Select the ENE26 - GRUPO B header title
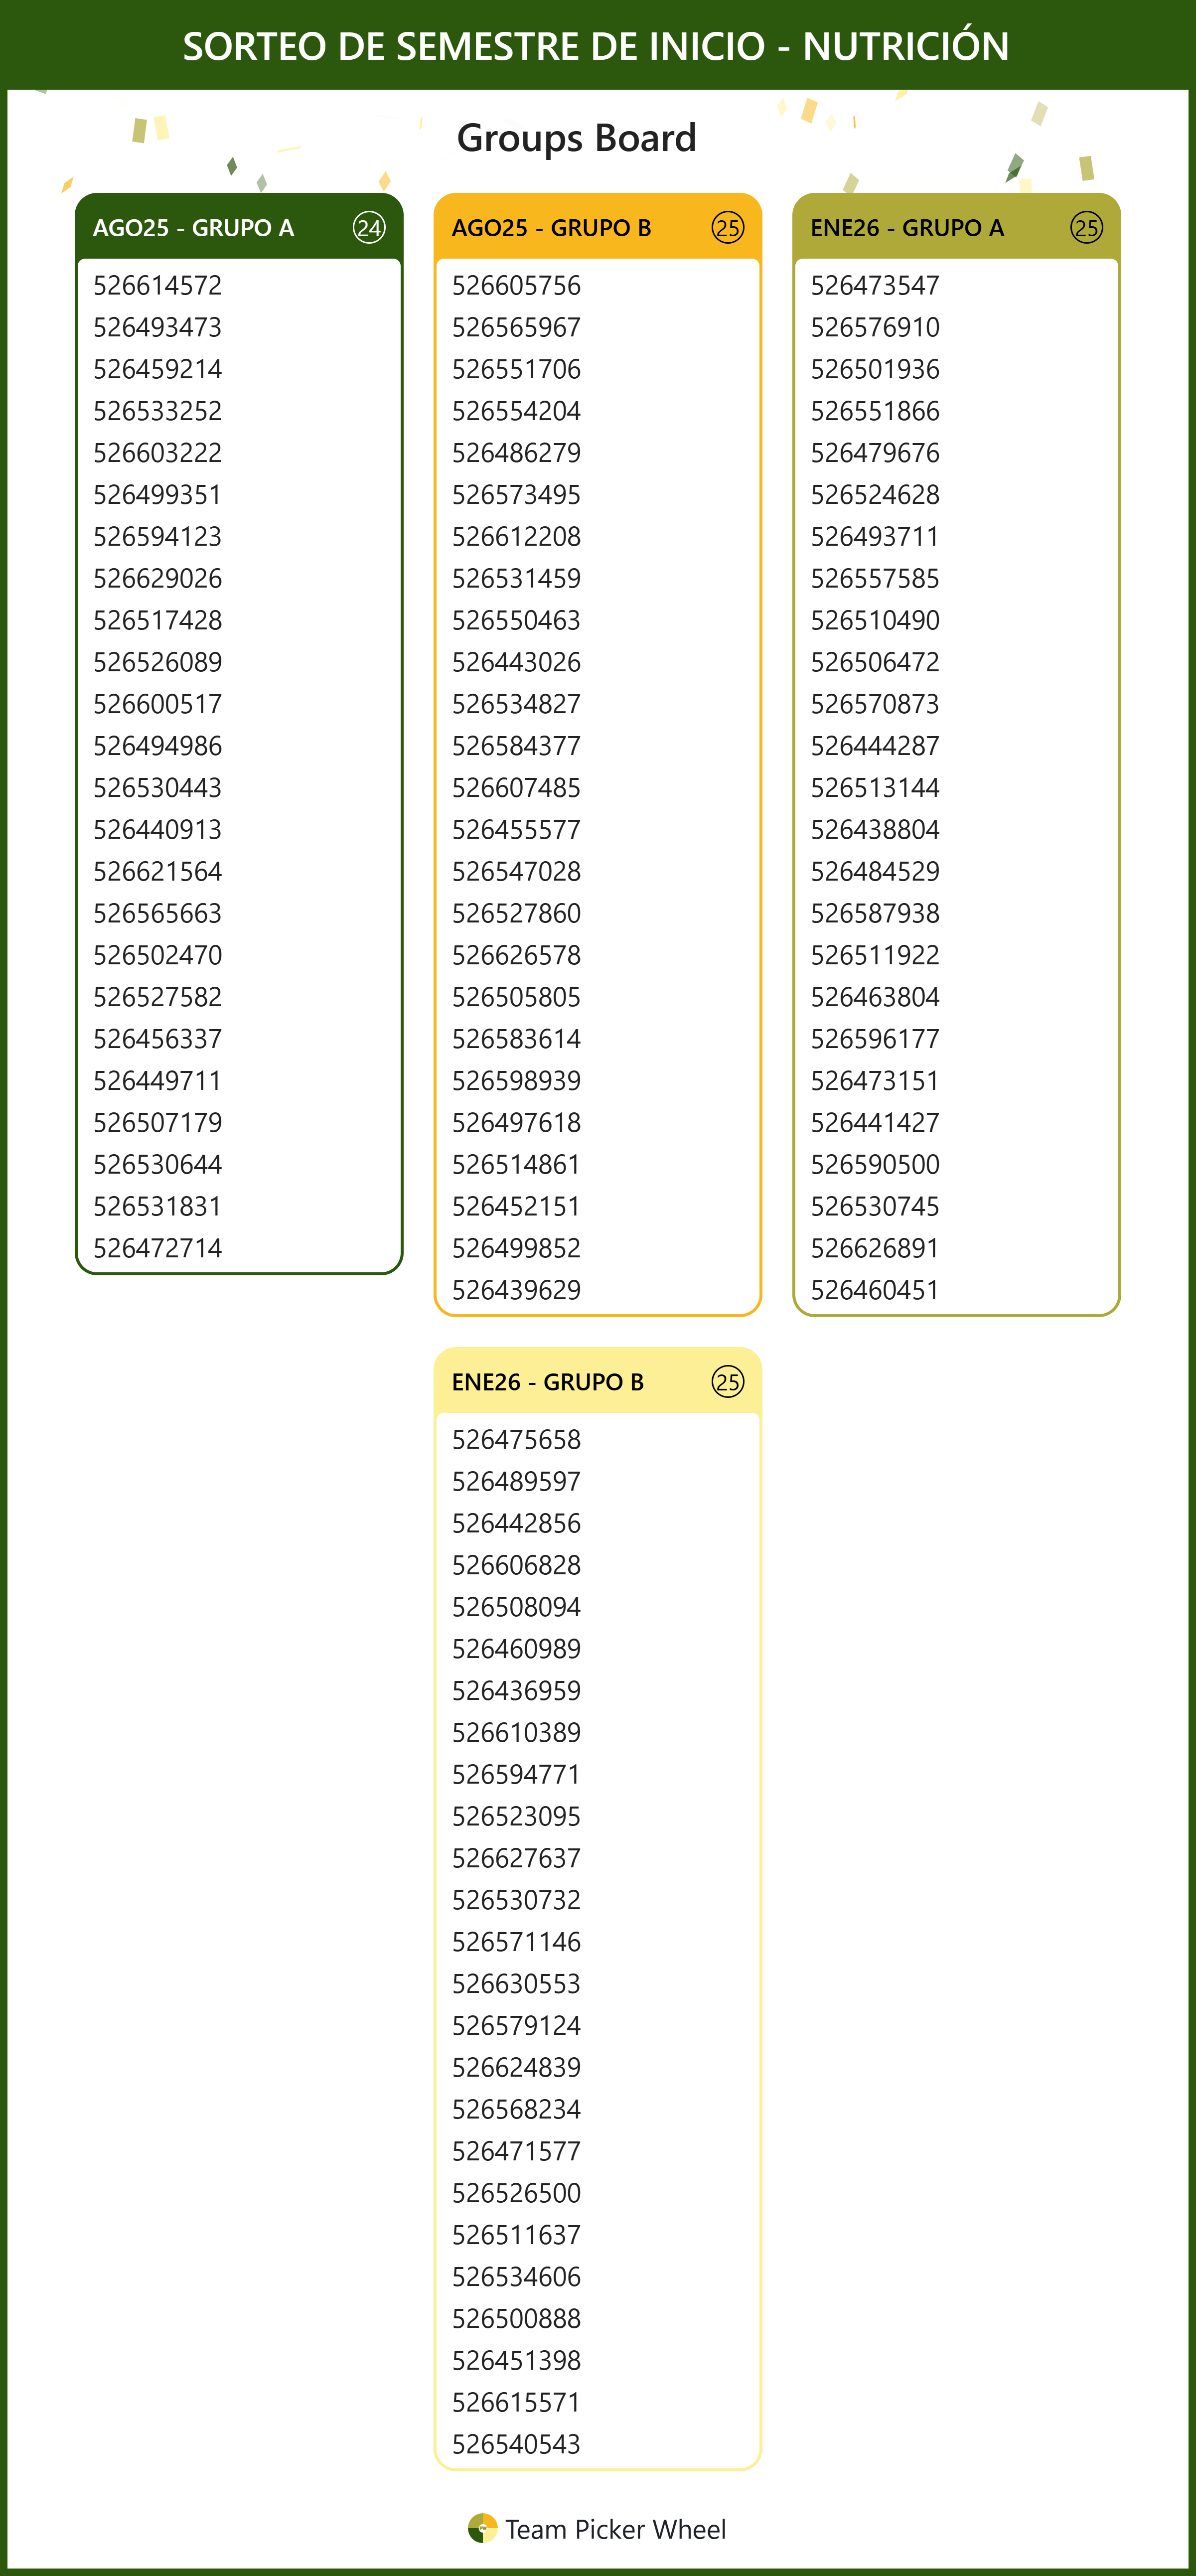1196x2576 pixels. [548, 1382]
